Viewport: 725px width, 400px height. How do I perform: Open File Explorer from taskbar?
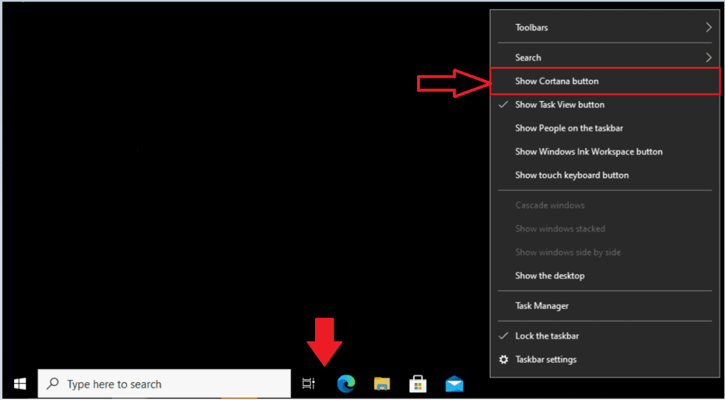click(x=382, y=384)
